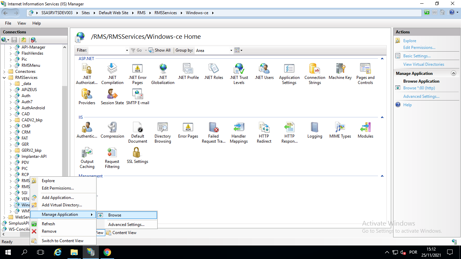Collapse the Management group section
Viewport: 461px width, 259px height.
[382, 176]
